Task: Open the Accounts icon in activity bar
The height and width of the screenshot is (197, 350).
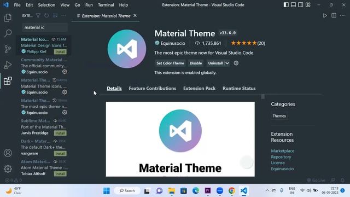Action: click(8, 153)
